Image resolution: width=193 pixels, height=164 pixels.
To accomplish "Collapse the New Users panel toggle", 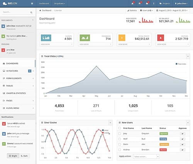I will tap(188, 123).
